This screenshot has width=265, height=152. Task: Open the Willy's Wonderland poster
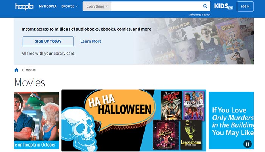coord(166,135)
